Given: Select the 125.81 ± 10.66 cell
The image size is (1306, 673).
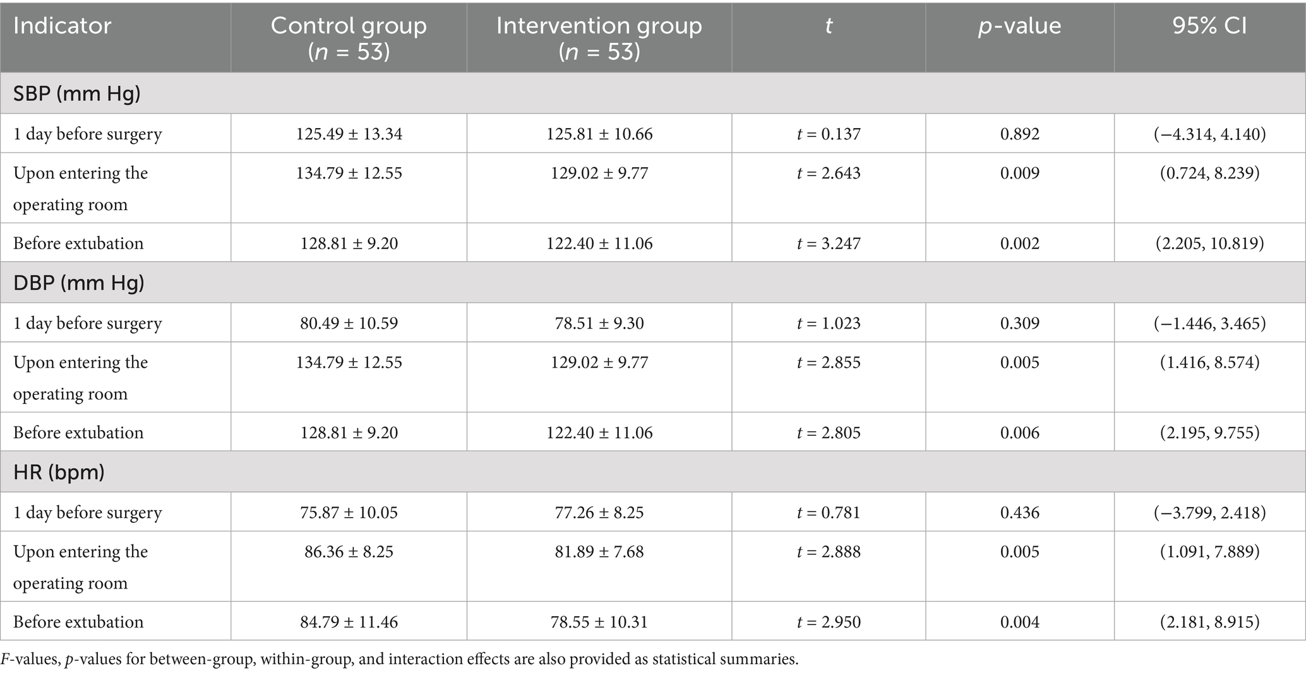Looking at the screenshot, I should [599, 134].
